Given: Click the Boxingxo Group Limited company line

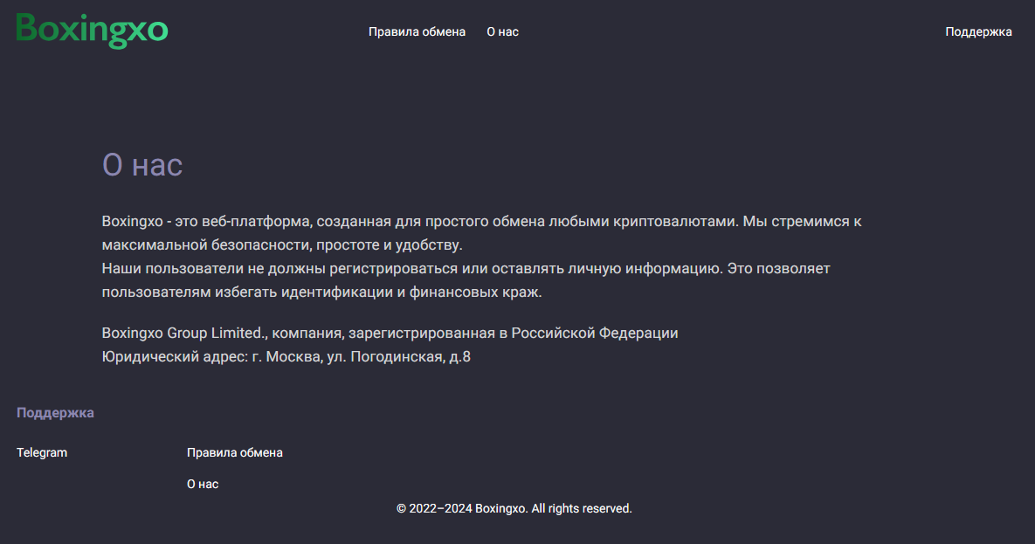Looking at the screenshot, I should (390, 333).
